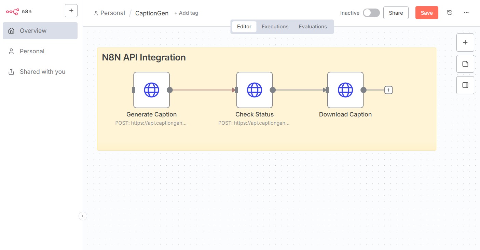The height and width of the screenshot is (250, 480).
Task: Open the three-dots workflow options menu
Action: click(466, 13)
